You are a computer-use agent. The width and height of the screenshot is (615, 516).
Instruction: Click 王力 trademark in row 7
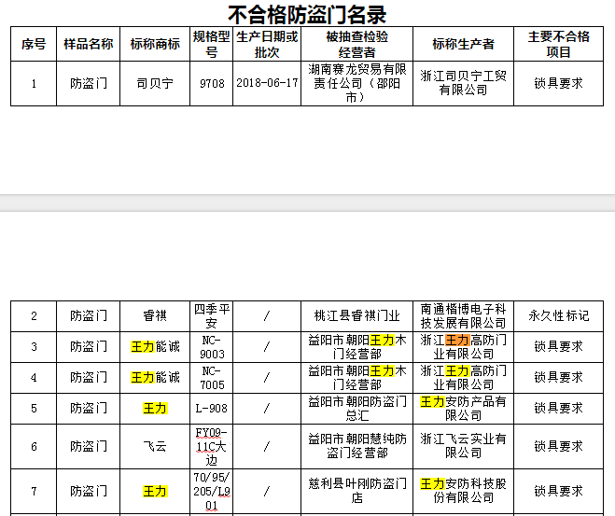155,492
